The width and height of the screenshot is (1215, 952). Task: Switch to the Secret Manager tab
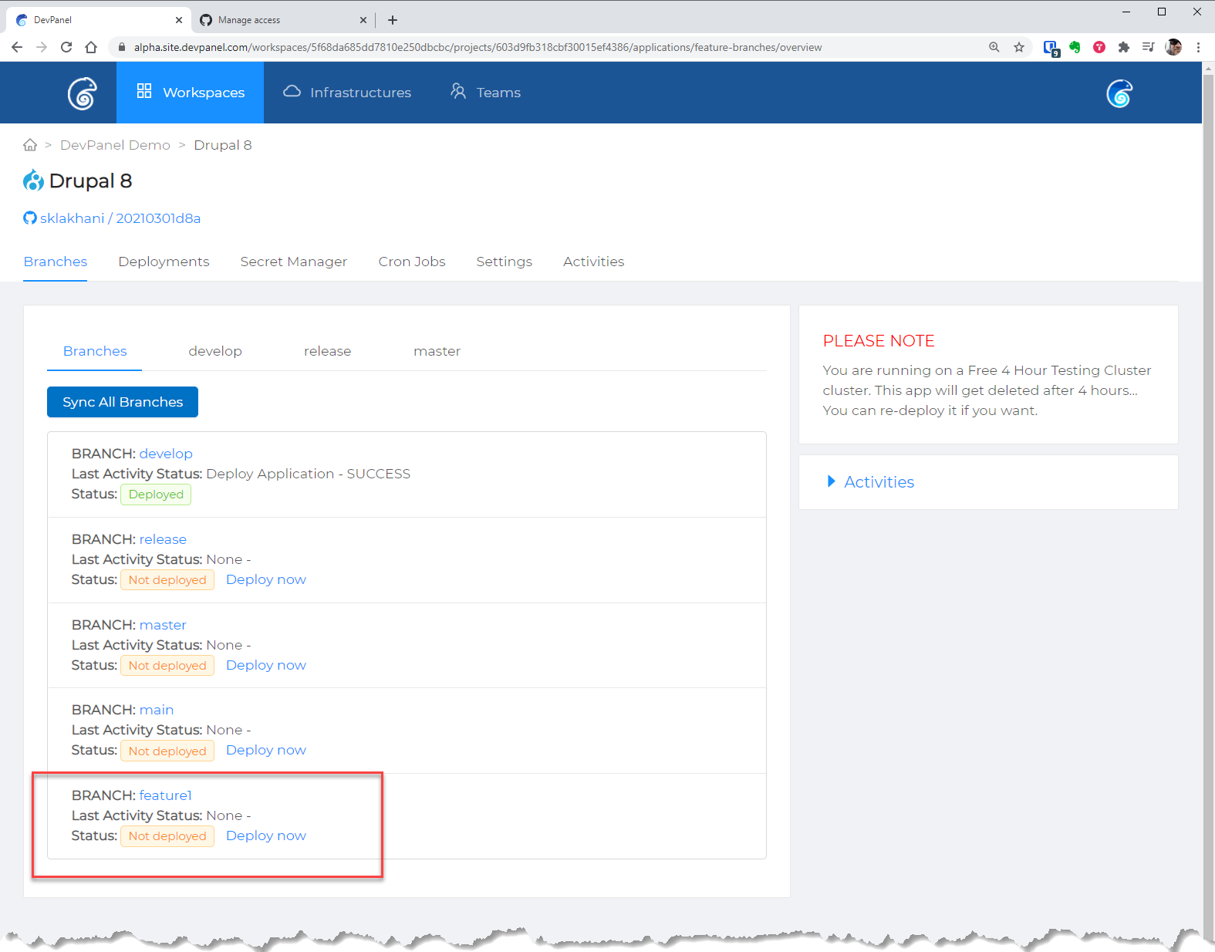pos(293,262)
